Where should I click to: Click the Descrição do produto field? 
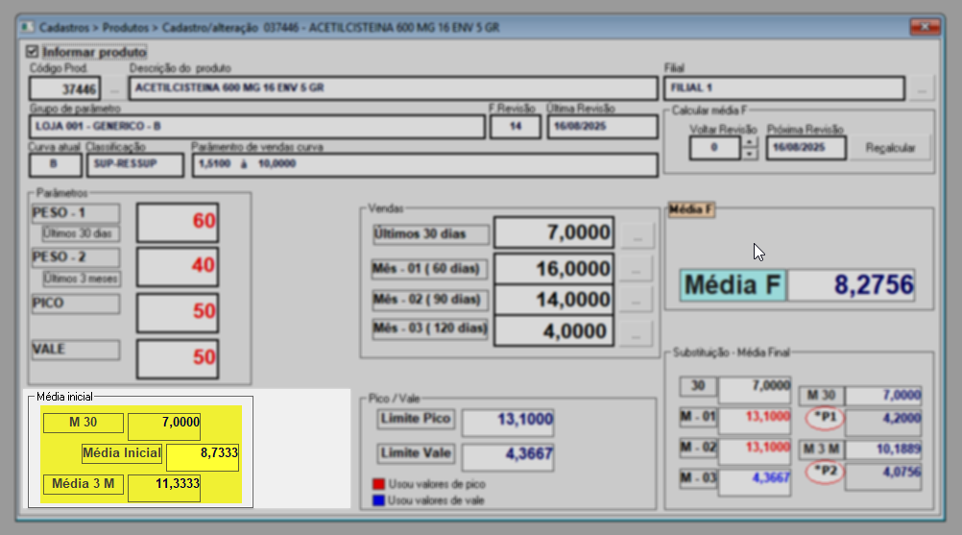click(394, 88)
